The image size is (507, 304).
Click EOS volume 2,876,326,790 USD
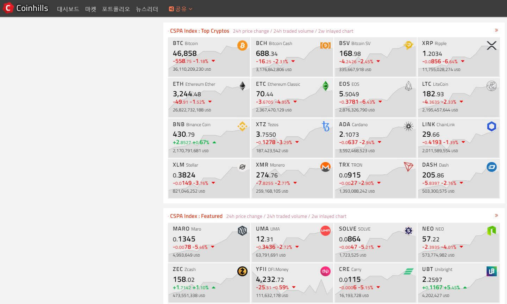tap(357, 110)
